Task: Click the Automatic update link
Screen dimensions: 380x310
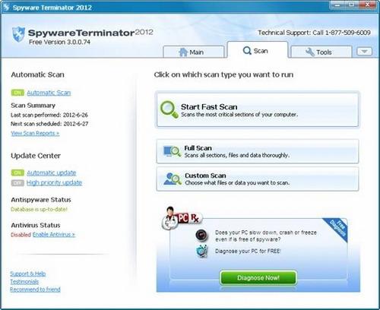Action: tap(52, 172)
